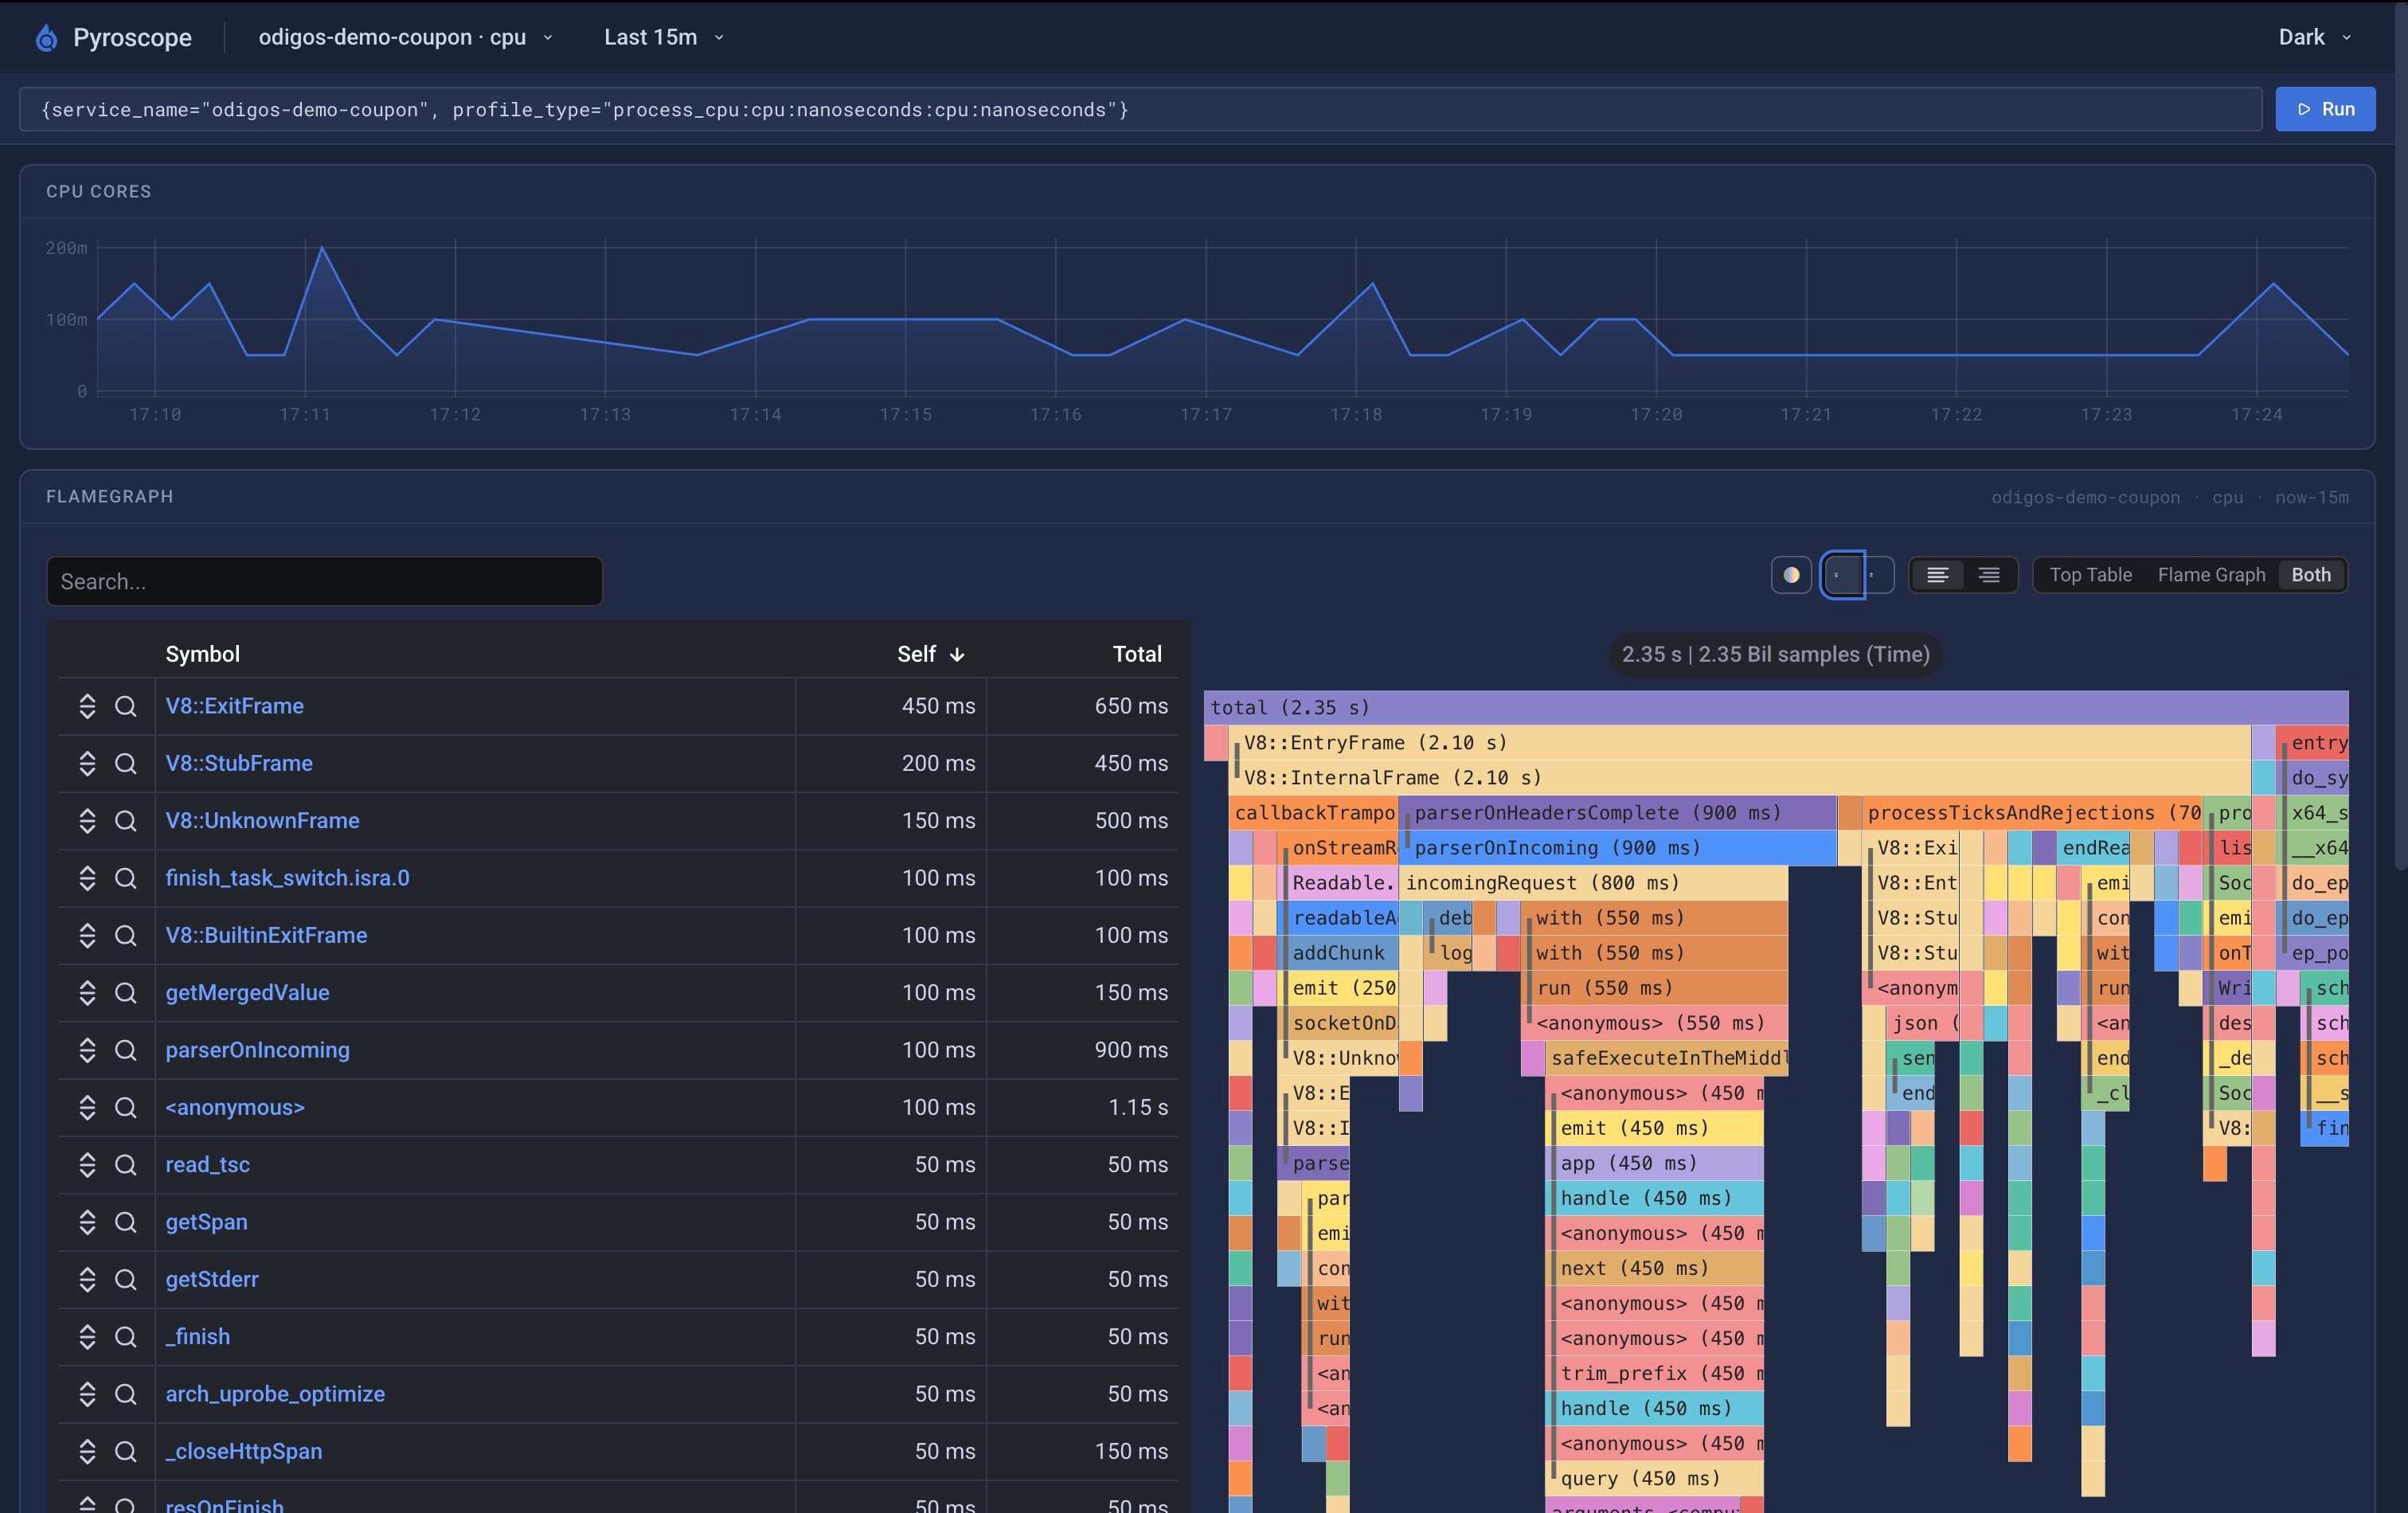
Task: Click the up-down arrows icon for getSpan row
Action: 87,1222
